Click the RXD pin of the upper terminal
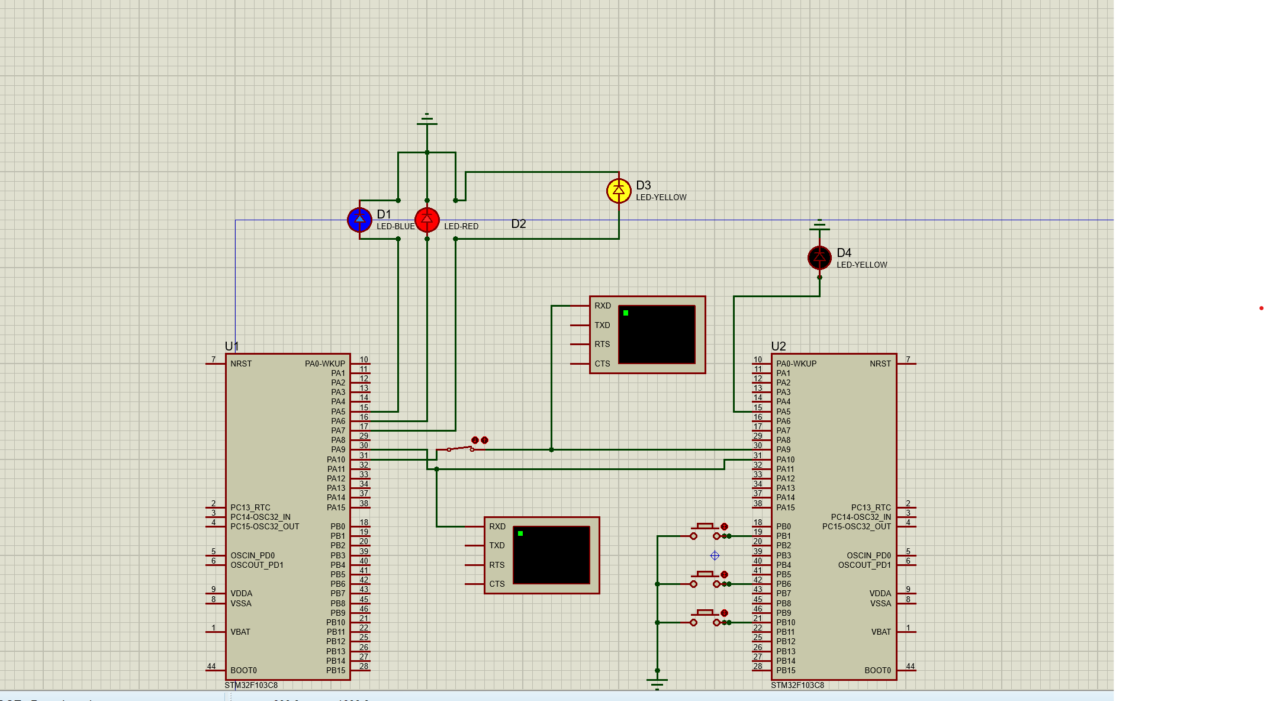The width and height of the screenshot is (1264, 701). pos(580,306)
